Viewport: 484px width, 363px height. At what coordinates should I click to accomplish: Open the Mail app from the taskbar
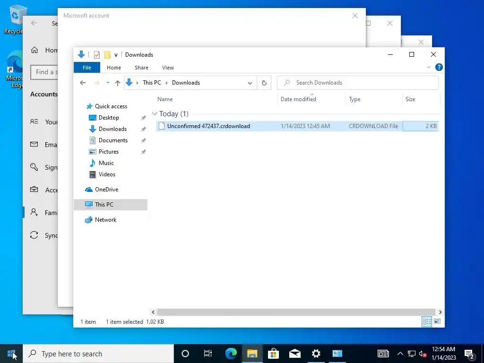[295, 354]
